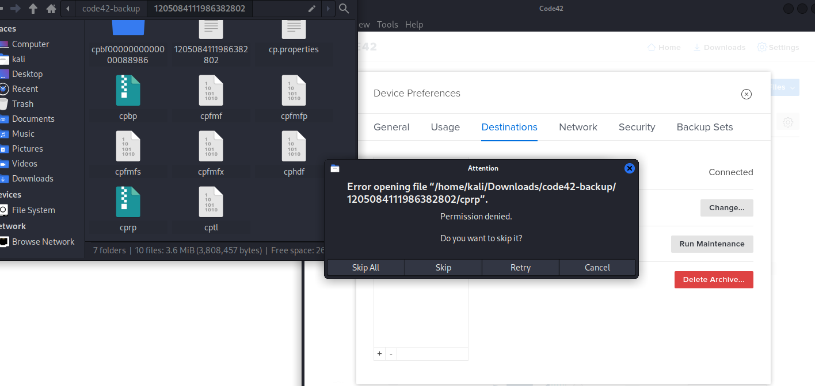This screenshot has width=815, height=386.
Task: Go to parent folder with up arrow
Action: coord(33,9)
